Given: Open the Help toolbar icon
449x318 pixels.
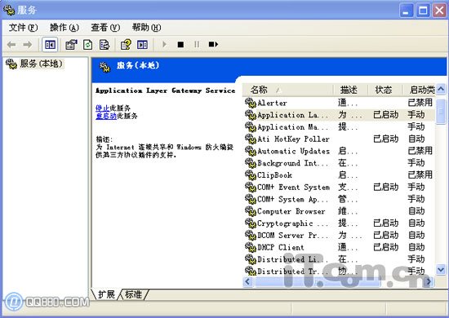Looking at the screenshot, I should 126,45.
